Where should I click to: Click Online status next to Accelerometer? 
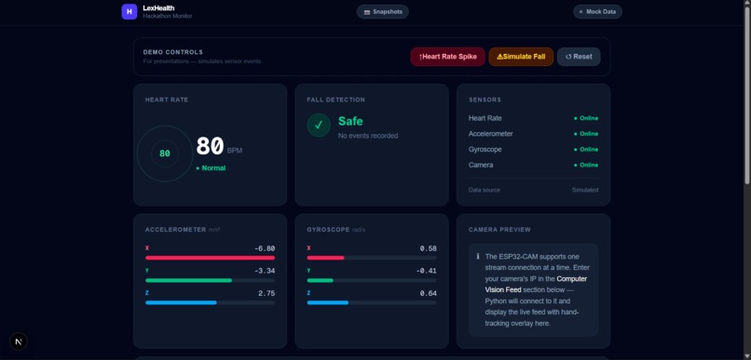[x=586, y=134]
